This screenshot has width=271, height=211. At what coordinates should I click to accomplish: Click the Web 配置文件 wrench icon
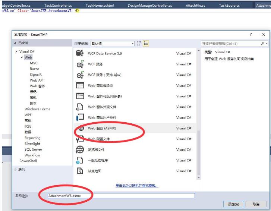click(x=80, y=139)
